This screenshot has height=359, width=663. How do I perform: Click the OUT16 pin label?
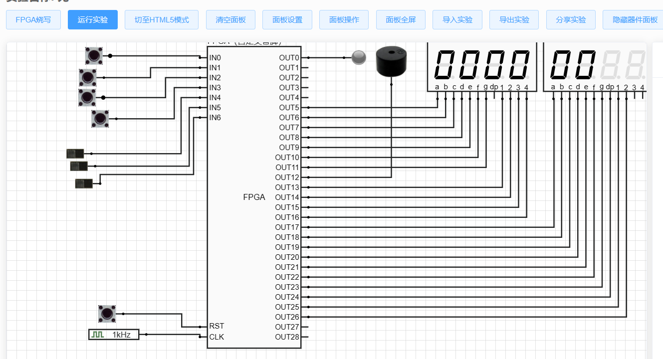tap(287, 217)
